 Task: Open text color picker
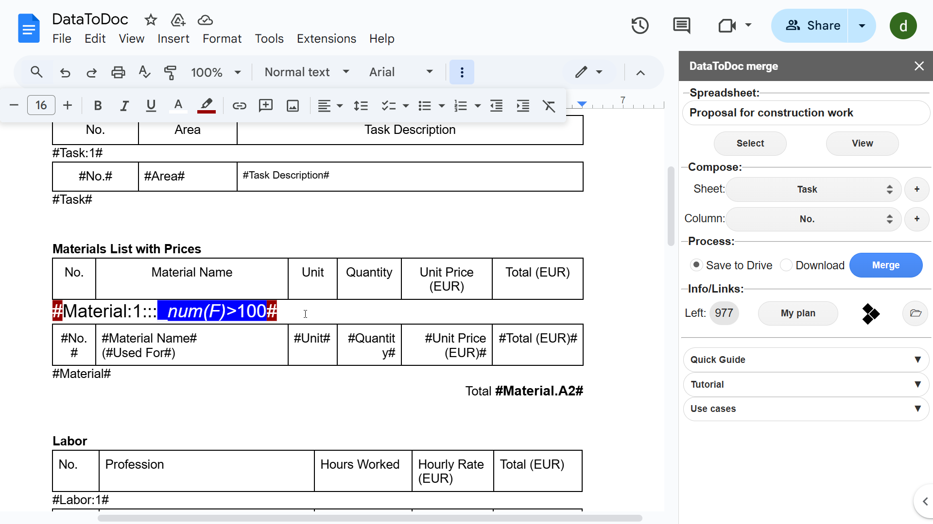[x=178, y=105]
